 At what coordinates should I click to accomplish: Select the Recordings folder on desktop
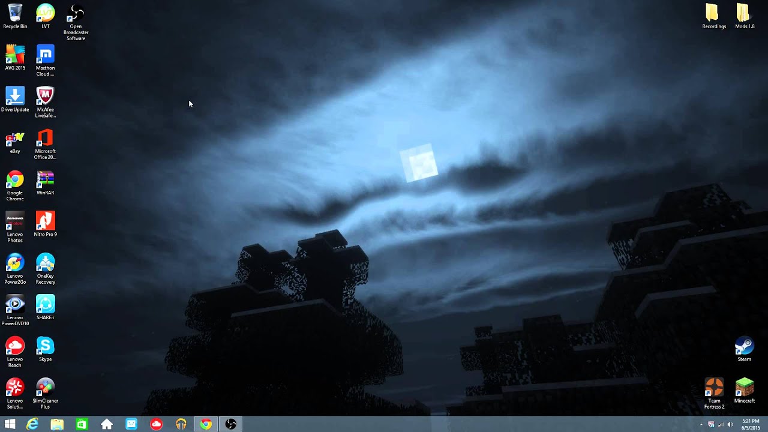click(714, 16)
